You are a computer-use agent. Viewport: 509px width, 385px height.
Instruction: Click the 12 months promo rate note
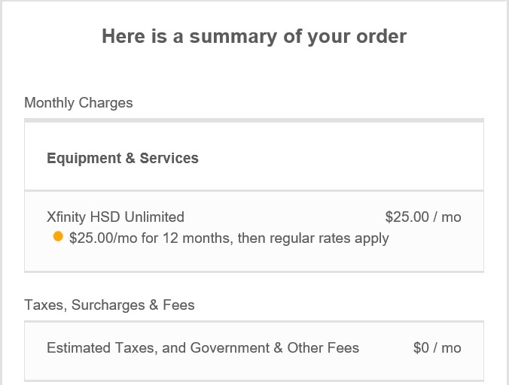pyautogui.click(x=229, y=238)
